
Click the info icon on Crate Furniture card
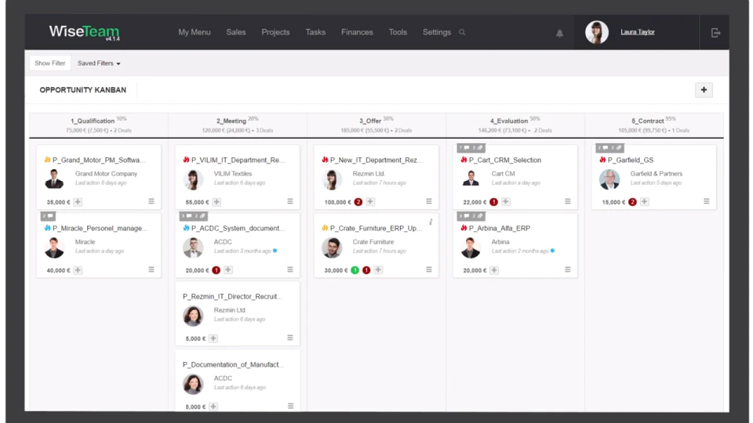[431, 222]
